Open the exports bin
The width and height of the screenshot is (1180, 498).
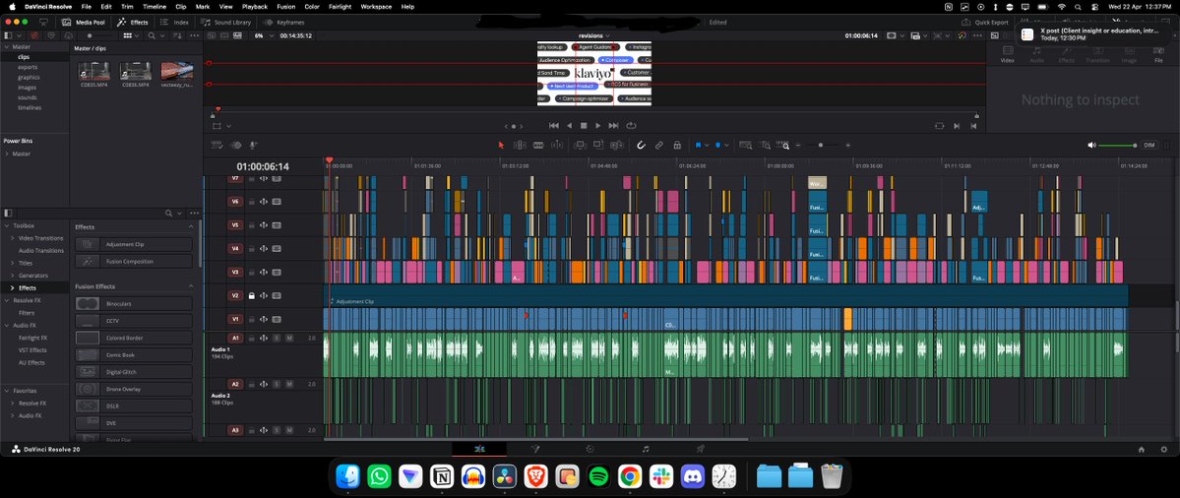(28, 67)
